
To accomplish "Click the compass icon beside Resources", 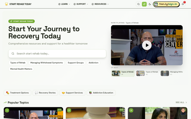I will click(x=93, y=4).
